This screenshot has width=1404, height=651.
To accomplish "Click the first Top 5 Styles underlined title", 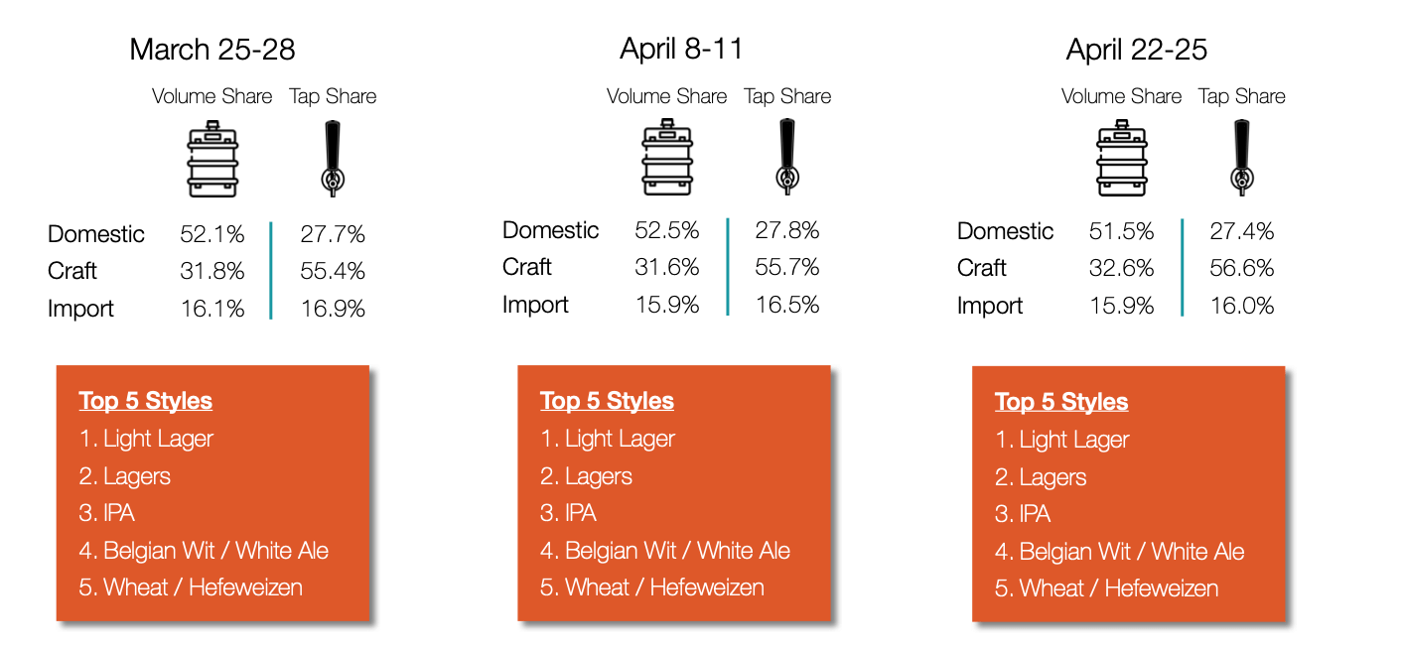I will coord(146,401).
